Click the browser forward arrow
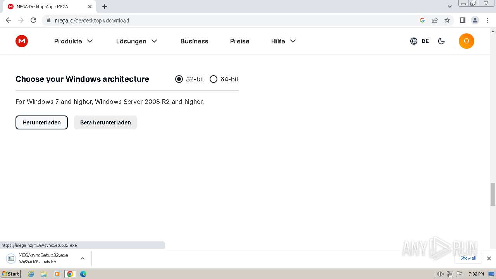The image size is (496, 279). (21, 20)
